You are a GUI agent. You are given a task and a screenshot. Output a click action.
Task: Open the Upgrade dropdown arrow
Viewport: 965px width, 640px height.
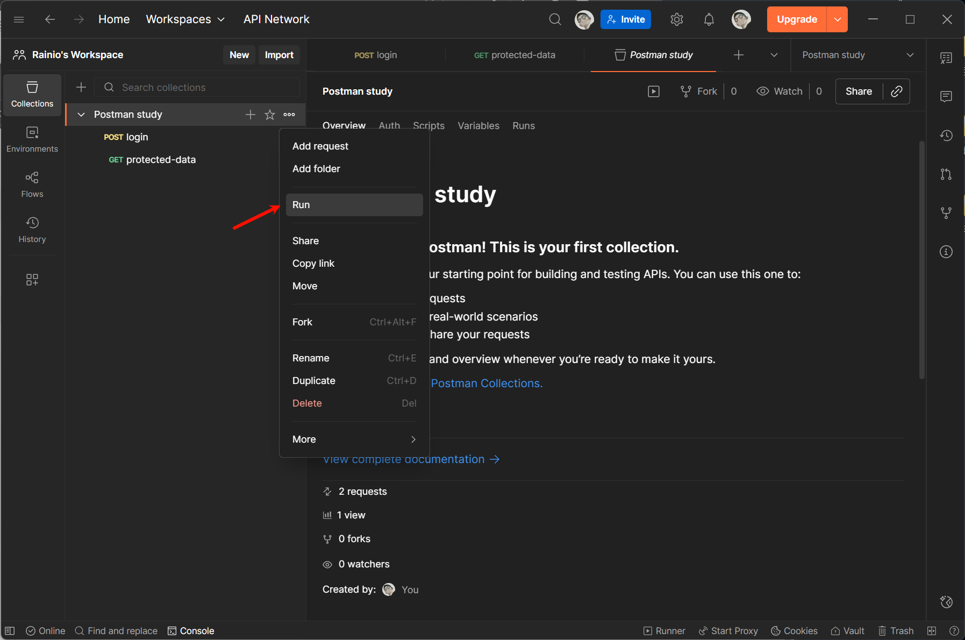(x=838, y=19)
